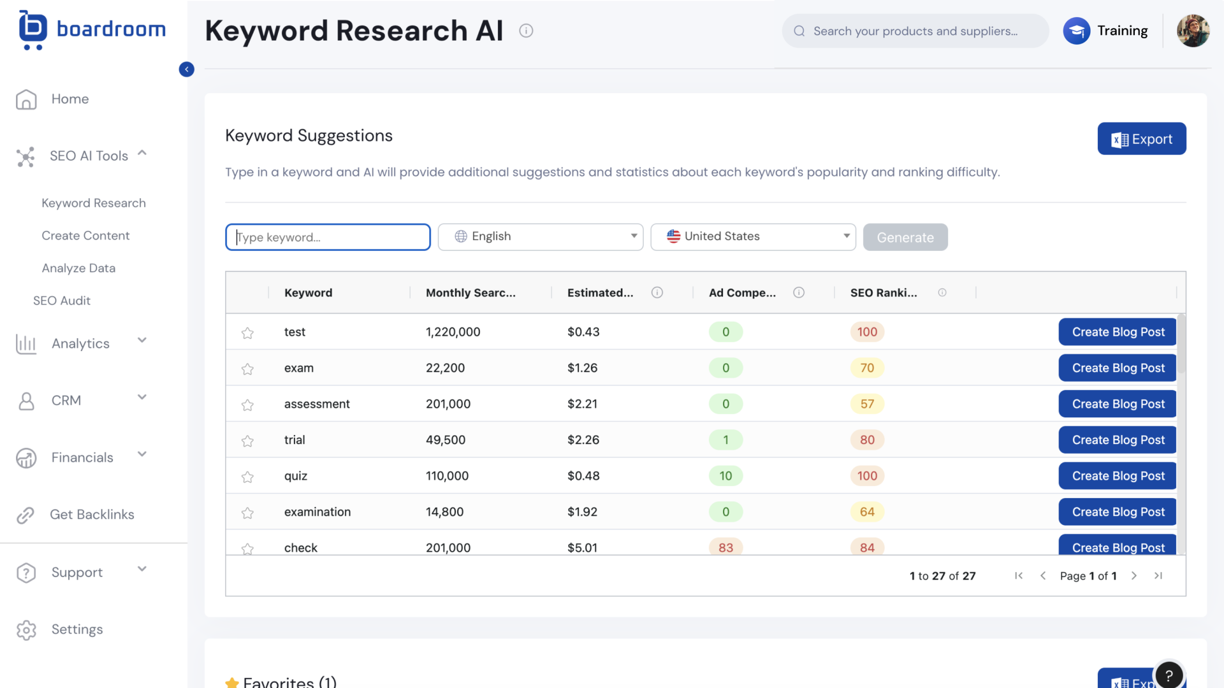Image resolution: width=1224 pixels, height=688 pixels.
Task: Click the CRM sidebar icon
Action: pyautogui.click(x=26, y=401)
